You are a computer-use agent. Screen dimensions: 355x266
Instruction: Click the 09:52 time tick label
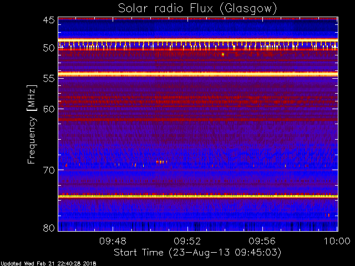[187, 241]
